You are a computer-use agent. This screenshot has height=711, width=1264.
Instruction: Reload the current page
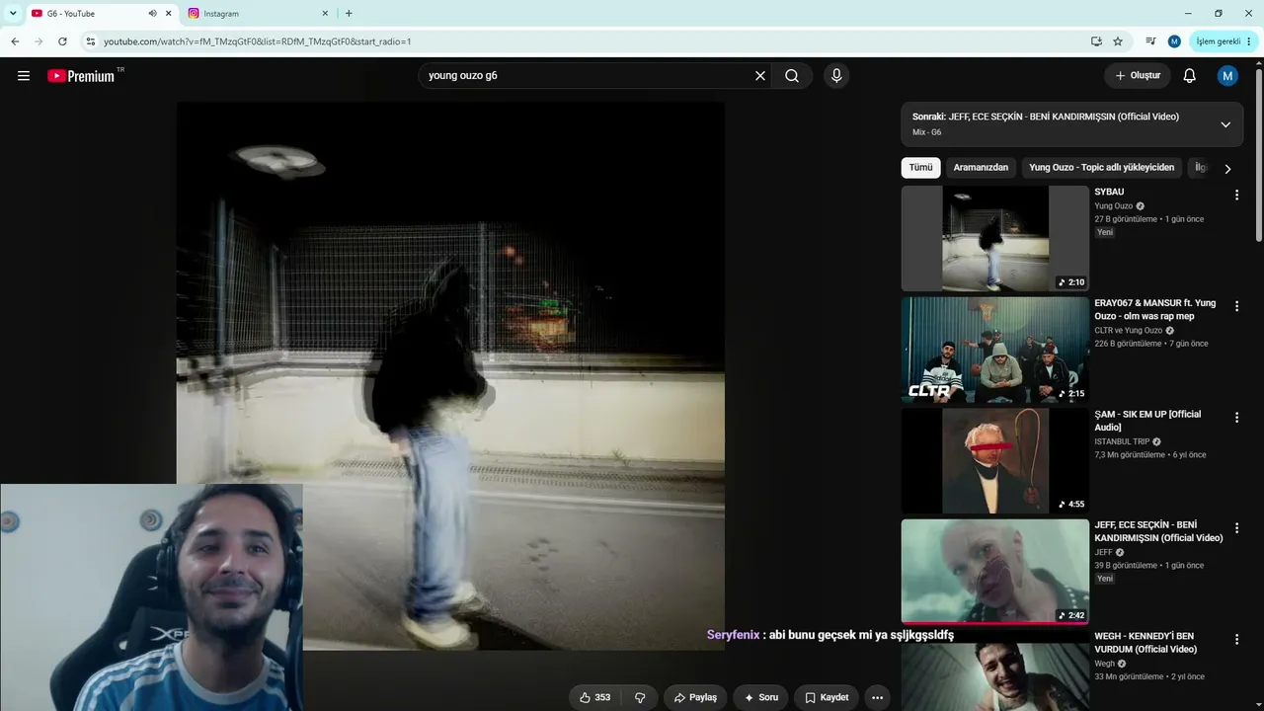[x=62, y=41]
